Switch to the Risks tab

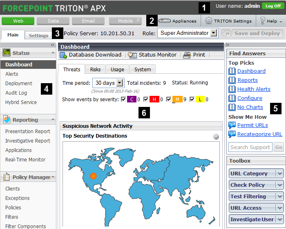click(x=95, y=69)
